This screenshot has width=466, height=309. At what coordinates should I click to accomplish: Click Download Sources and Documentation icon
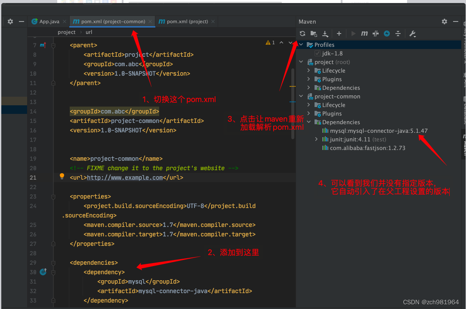(325, 34)
